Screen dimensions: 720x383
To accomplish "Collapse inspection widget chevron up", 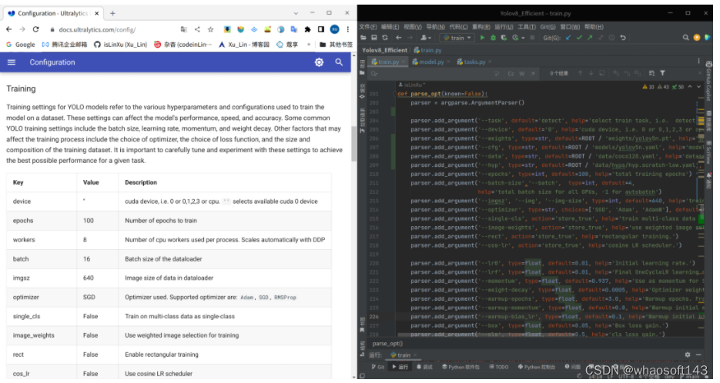I will tap(690, 87).
